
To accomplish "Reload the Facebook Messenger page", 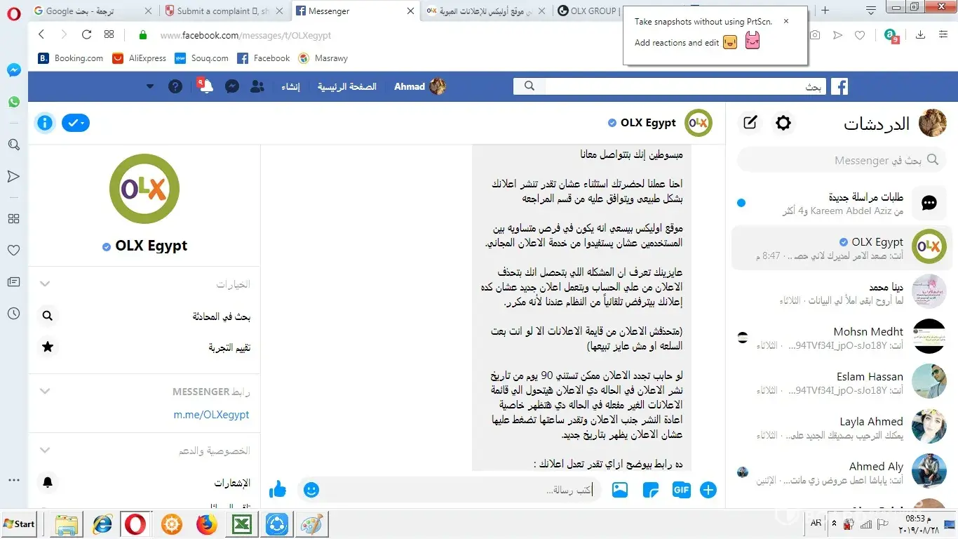I will pos(86,35).
